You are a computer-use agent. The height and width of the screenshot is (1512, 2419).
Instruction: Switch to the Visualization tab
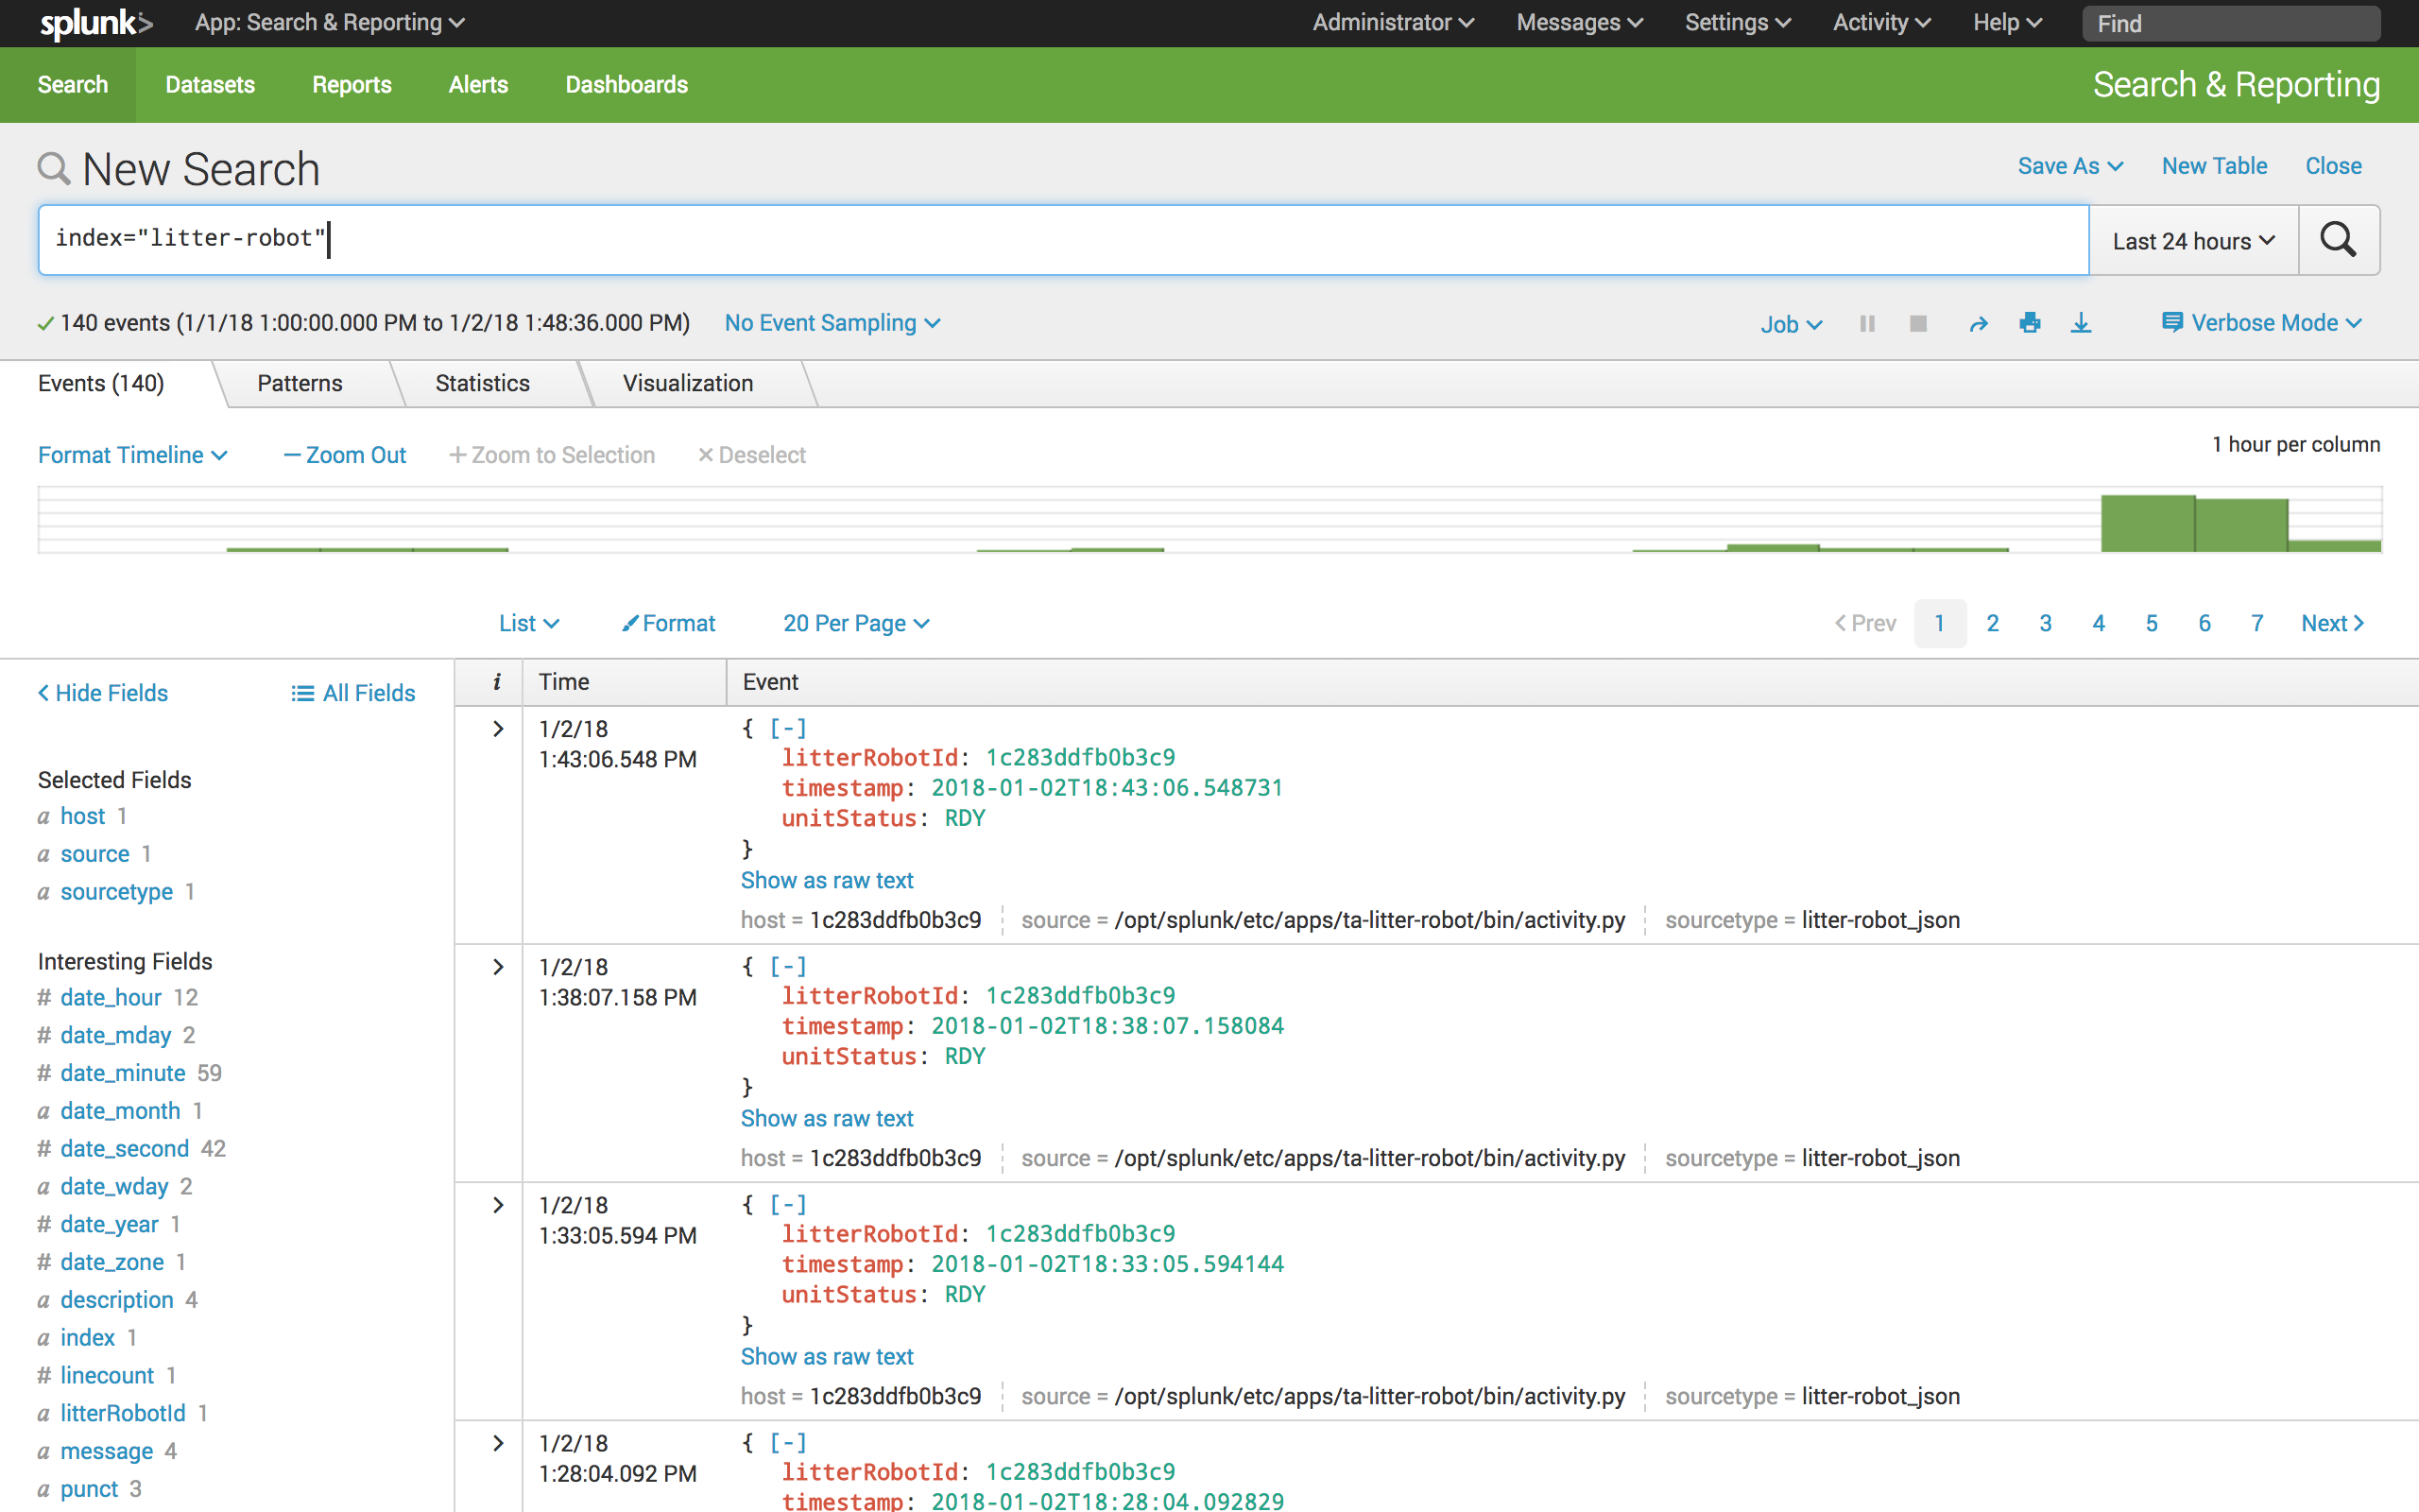688,383
